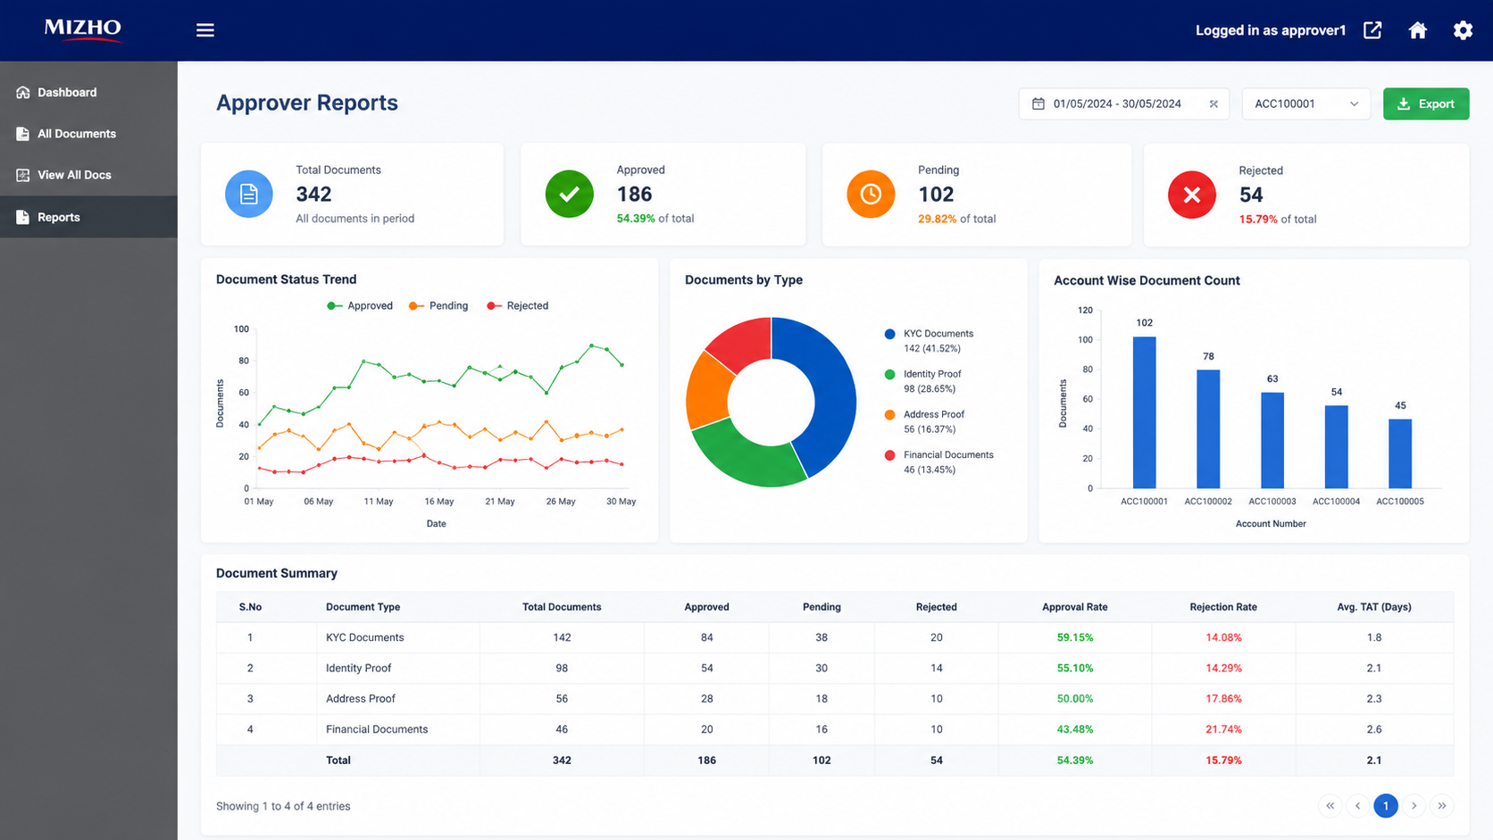The image size is (1493, 840).
Task: Select page 1 pagination button
Action: pos(1386,805)
